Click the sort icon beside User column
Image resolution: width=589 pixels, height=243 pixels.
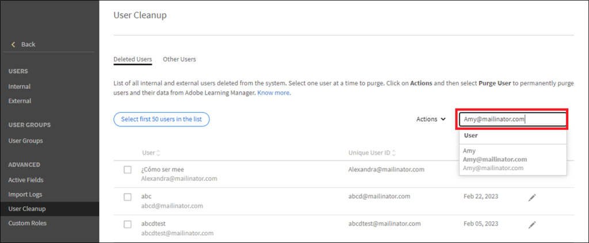(x=159, y=153)
